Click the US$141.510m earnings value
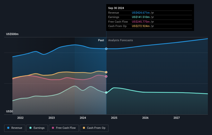 (x=141, y=17)
